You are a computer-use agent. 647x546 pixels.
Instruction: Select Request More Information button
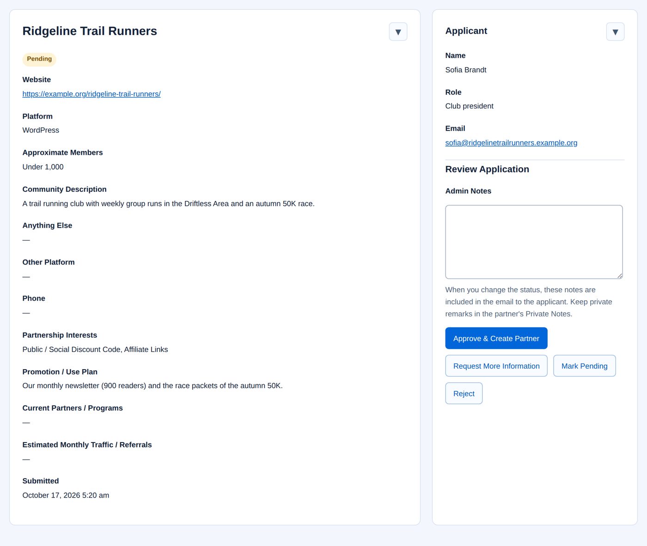(496, 366)
